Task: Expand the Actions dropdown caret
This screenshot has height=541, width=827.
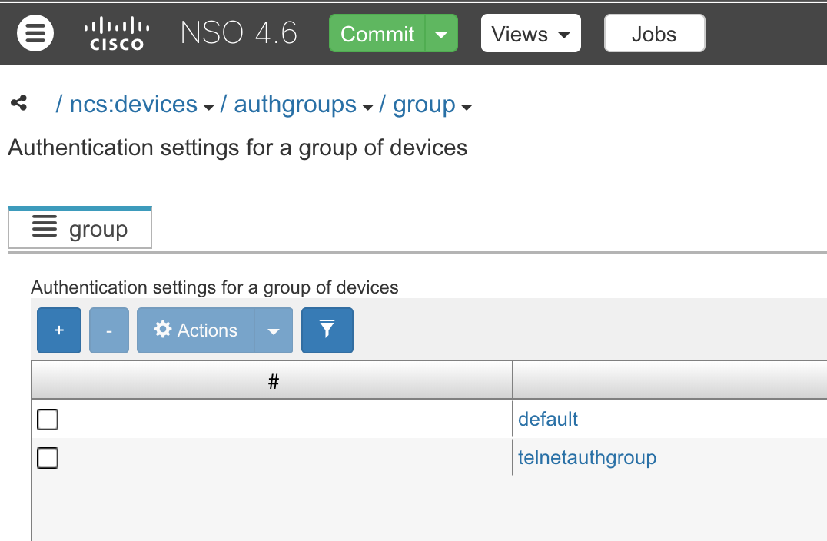Action: [x=274, y=331]
